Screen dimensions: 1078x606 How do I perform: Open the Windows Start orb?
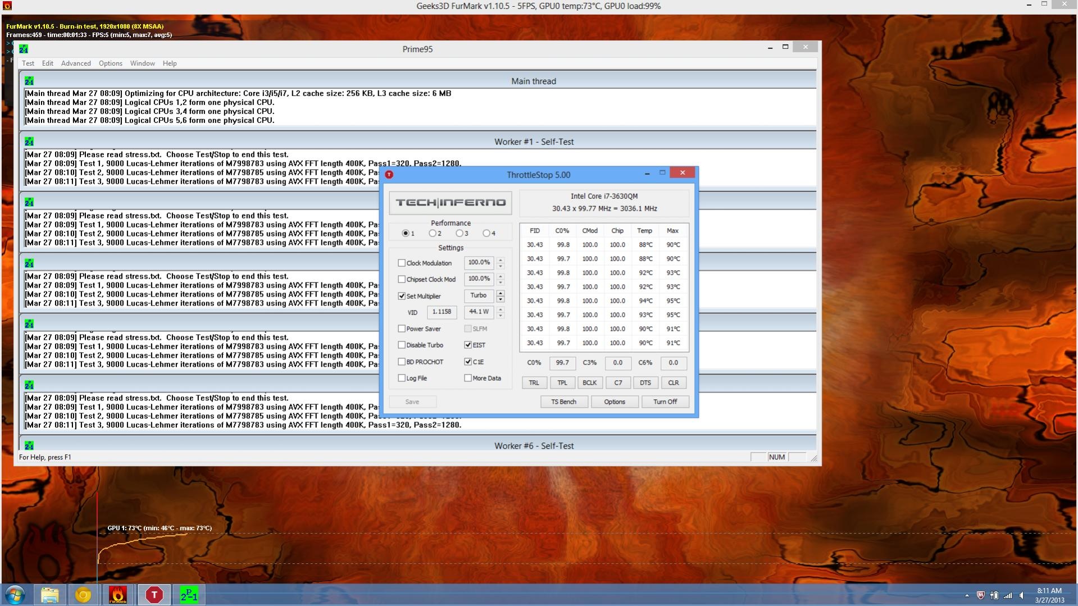[15, 595]
